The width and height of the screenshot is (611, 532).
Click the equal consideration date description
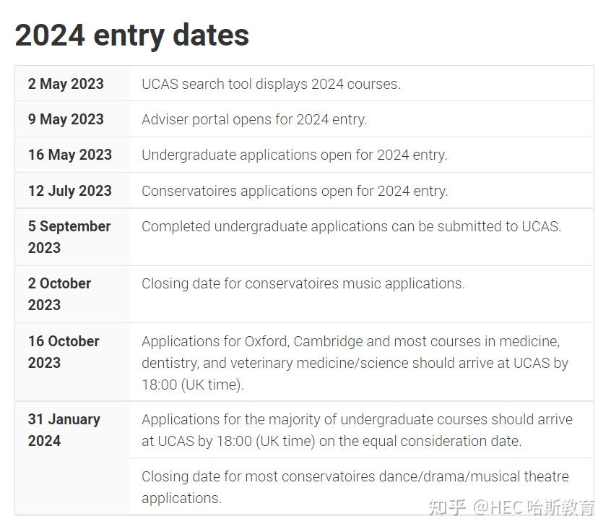[357, 429]
